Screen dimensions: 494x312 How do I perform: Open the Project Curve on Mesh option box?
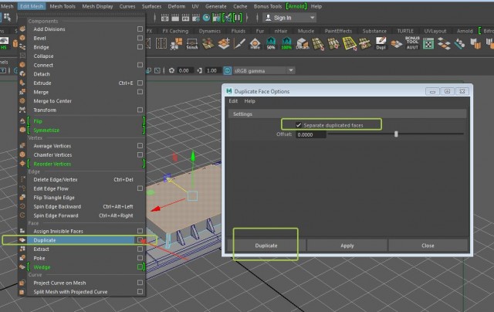tap(140, 283)
